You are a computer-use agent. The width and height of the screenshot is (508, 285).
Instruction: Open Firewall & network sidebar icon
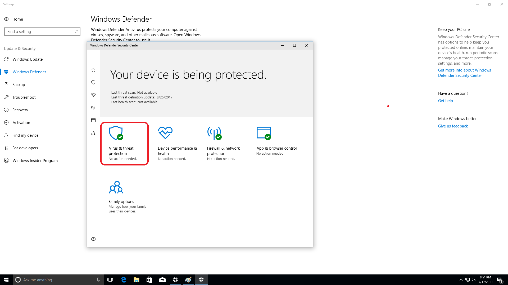click(x=93, y=108)
